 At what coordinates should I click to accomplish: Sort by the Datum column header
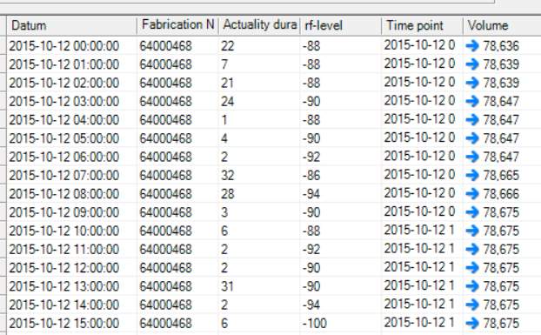pyautogui.click(x=72, y=25)
